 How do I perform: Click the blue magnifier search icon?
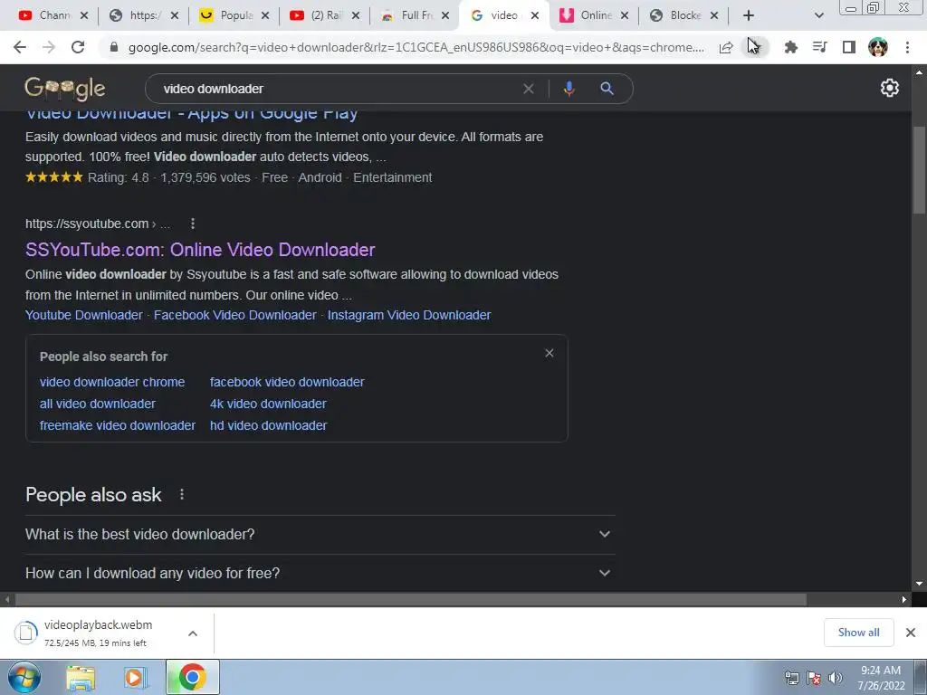point(607,89)
